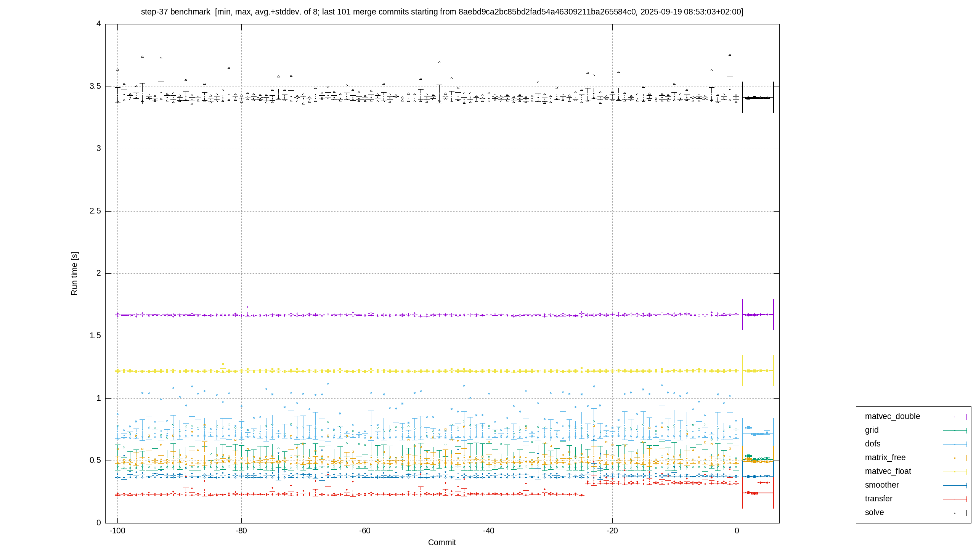The width and height of the screenshot is (976, 549).
Task: Click the Commit x-axis label
Action: coord(442,542)
